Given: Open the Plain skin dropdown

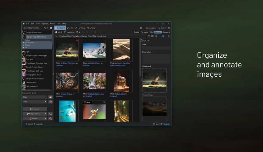Looking at the screenshot, I should 35,97.
